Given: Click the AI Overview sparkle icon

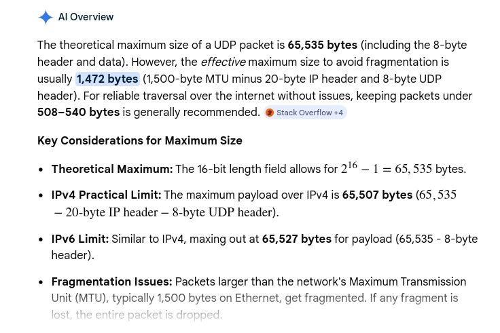Looking at the screenshot, I should click(x=46, y=17).
